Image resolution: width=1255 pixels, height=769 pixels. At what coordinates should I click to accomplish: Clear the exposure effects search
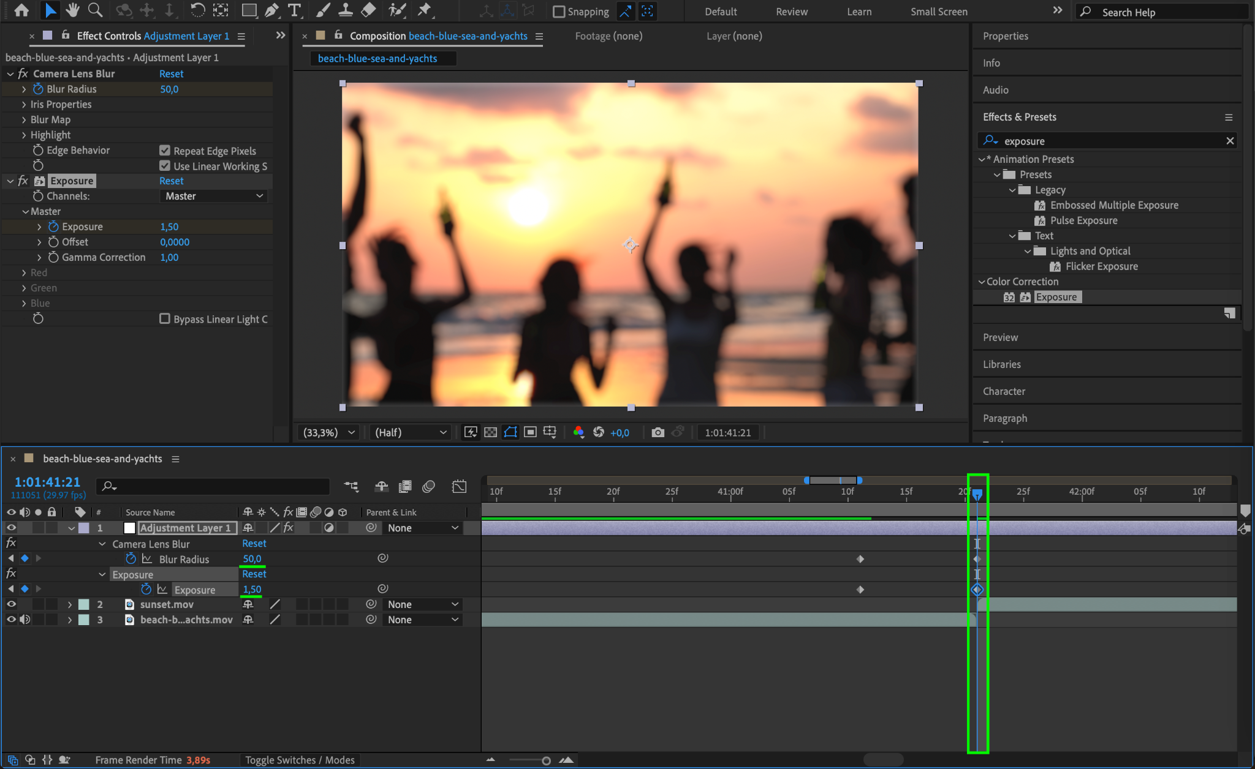point(1229,141)
